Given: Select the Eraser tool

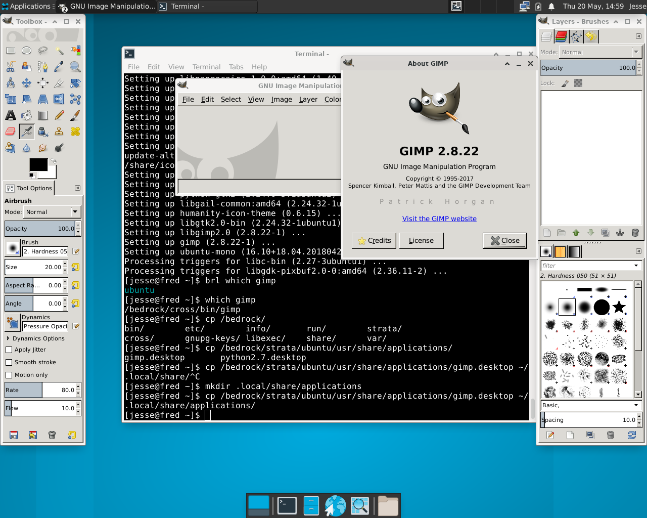Looking at the screenshot, I should tap(11, 132).
